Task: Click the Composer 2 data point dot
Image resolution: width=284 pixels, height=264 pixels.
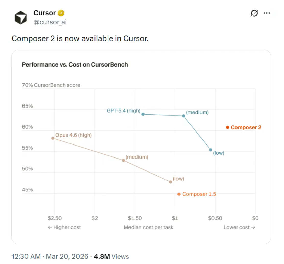Action: 227,127
